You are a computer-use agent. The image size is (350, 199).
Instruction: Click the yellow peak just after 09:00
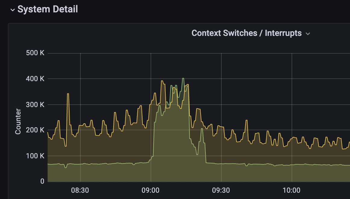(x=162, y=81)
